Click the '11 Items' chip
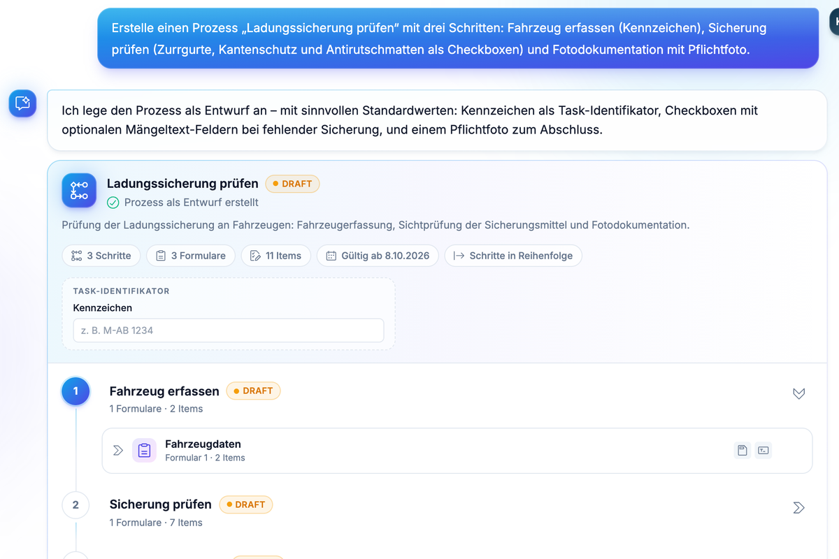Image resolution: width=839 pixels, height=559 pixels. point(276,256)
